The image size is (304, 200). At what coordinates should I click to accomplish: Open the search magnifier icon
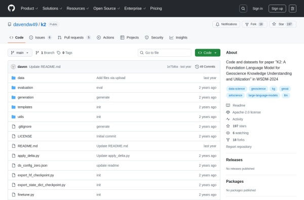click(243, 9)
